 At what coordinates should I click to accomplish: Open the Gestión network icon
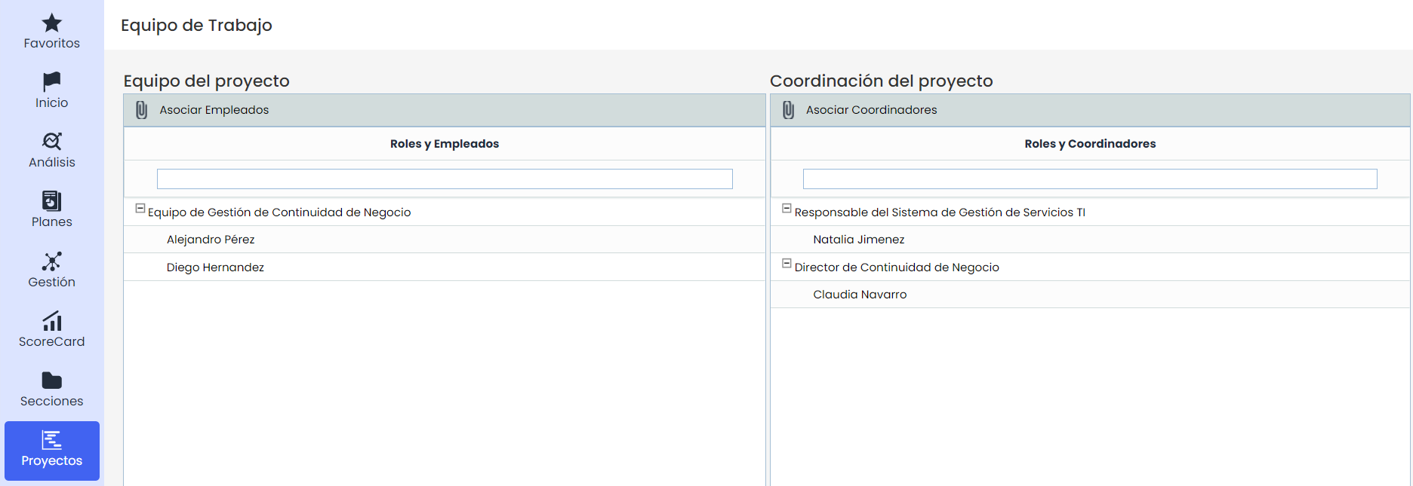pyautogui.click(x=51, y=261)
